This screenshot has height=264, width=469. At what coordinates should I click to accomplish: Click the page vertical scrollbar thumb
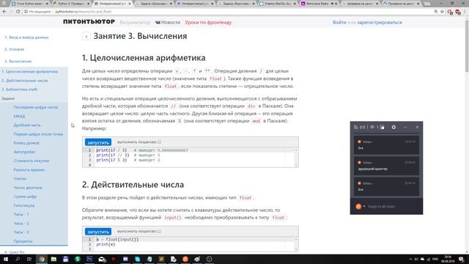pos(467,47)
